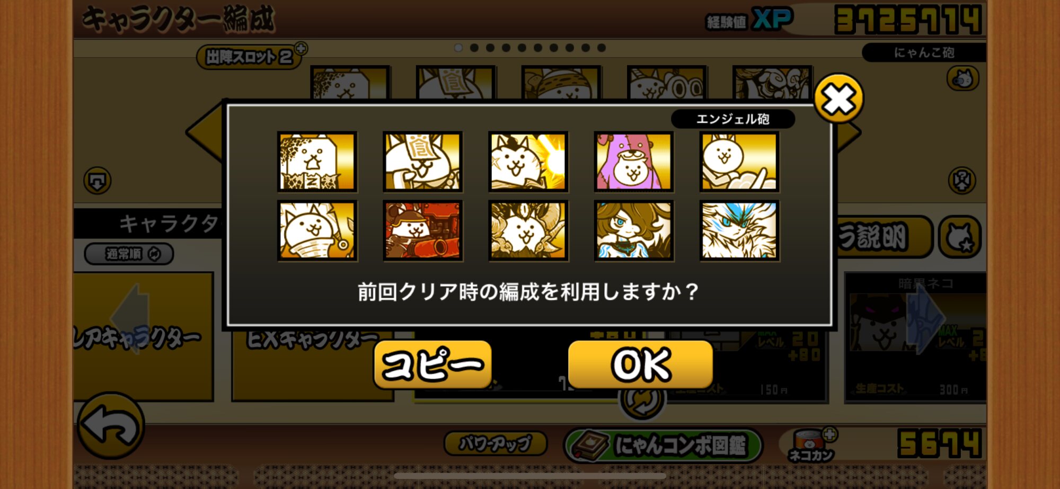
Task: Add a slot with 出陣スロット2 plus icon
Action: [x=301, y=49]
